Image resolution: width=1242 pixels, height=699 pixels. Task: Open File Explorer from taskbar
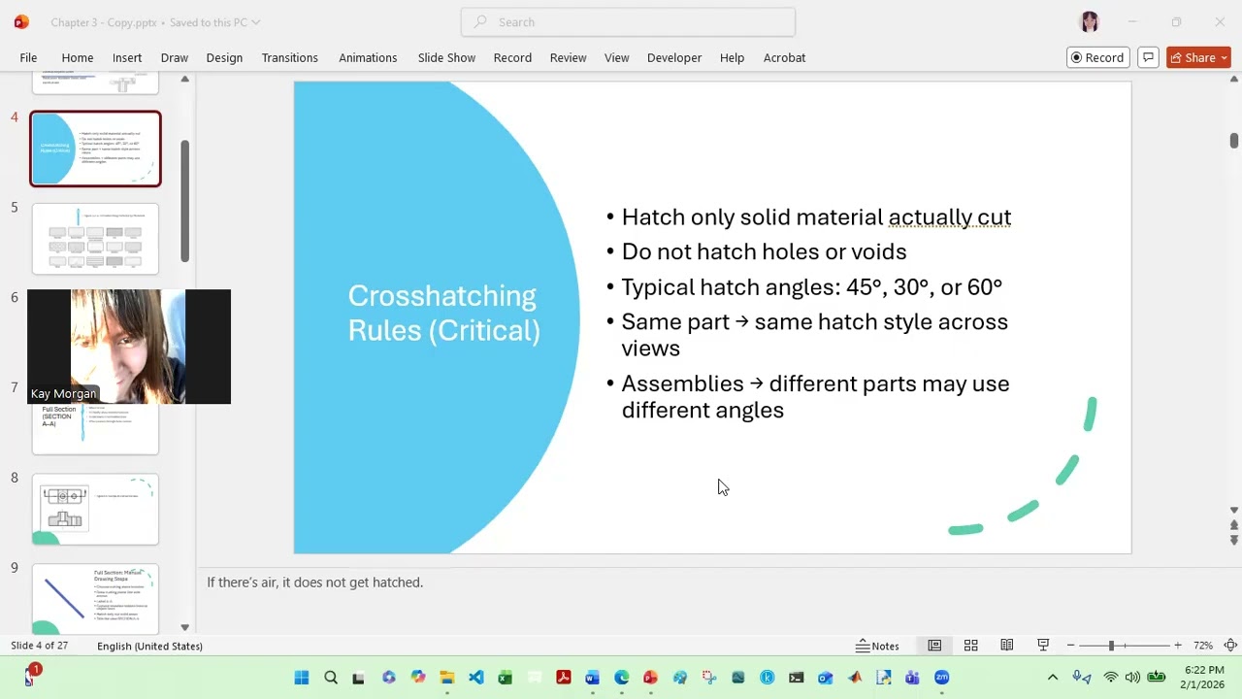coord(447,678)
